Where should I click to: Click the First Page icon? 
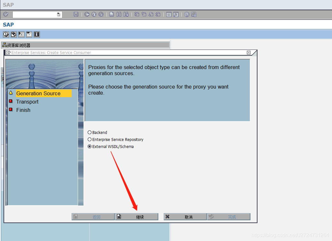tap(137, 14)
